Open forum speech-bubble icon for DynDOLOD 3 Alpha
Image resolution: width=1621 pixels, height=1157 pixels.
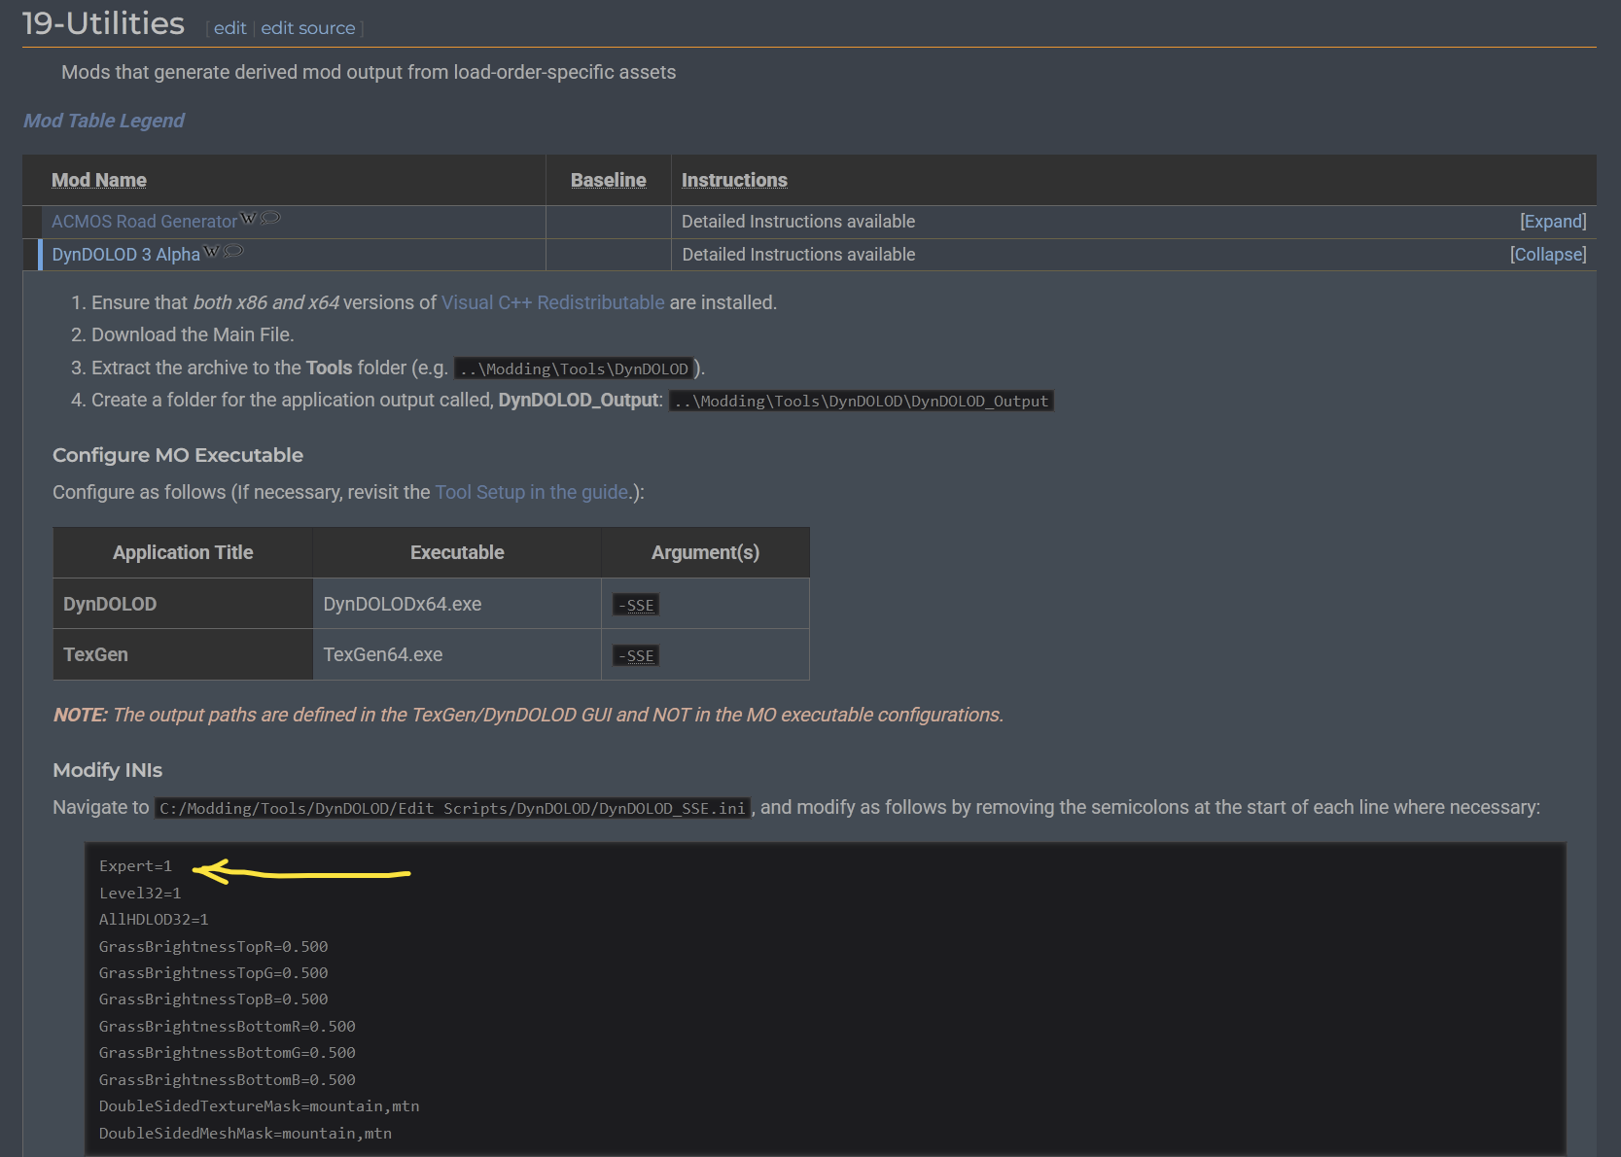tap(233, 251)
